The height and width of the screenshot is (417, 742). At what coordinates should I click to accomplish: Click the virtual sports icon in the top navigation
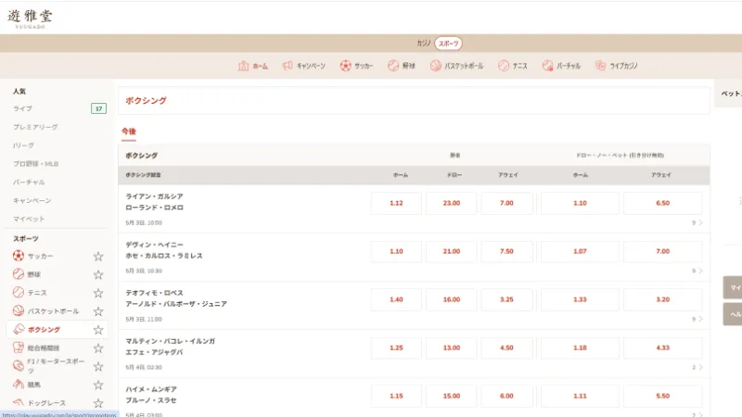pyautogui.click(x=547, y=66)
